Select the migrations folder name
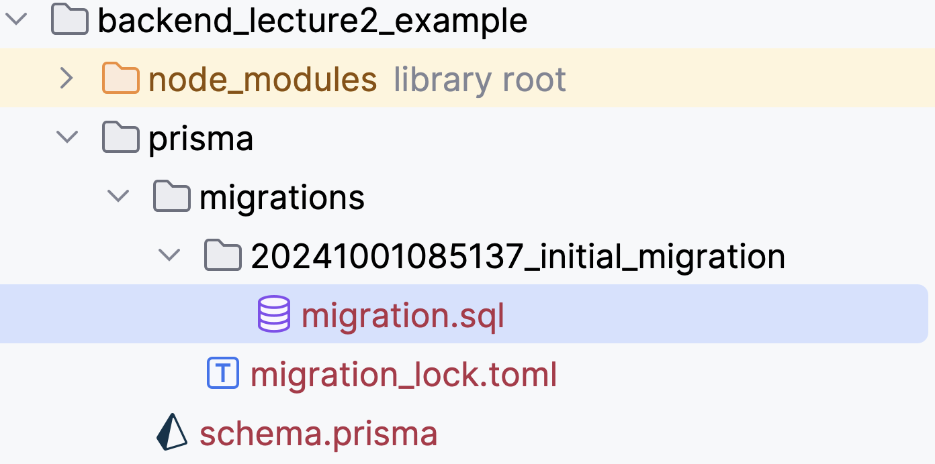935x464 pixels. pyautogui.click(x=281, y=196)
